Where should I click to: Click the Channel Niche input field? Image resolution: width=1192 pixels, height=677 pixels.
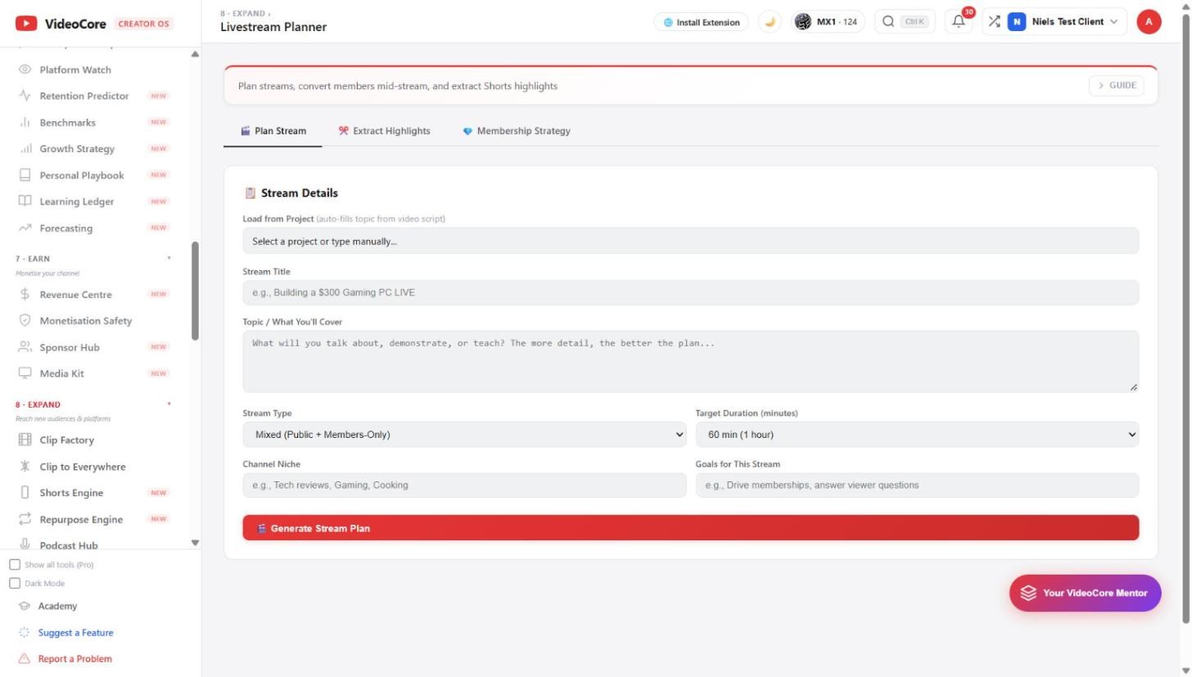point(464,485)
